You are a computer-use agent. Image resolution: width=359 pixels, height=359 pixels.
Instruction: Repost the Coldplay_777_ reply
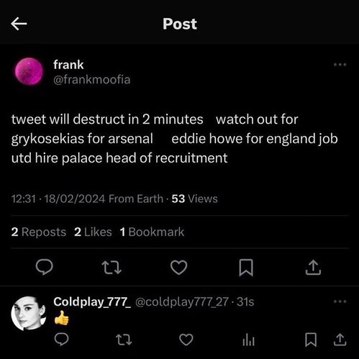click(x=124, y=340)
